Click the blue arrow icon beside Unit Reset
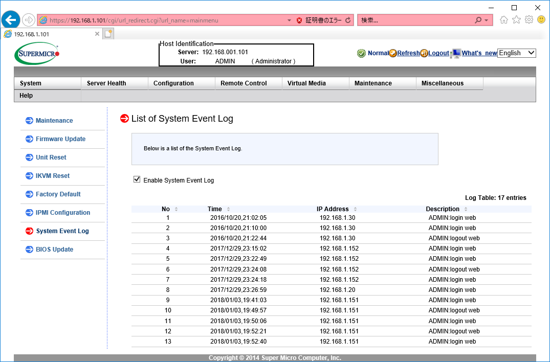The width and height of the screenshot is (550, 362). 30,157
